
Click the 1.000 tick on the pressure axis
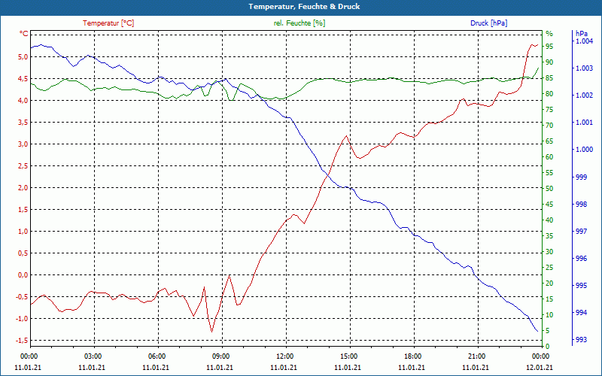pos(585,150)
